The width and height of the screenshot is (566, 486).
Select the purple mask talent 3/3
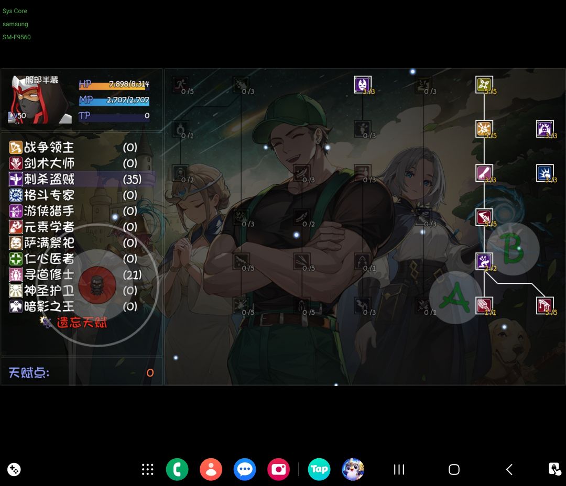(363, 85)
